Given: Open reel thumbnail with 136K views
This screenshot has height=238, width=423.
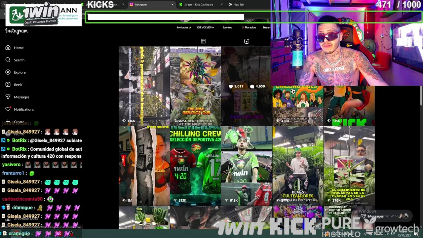Looking at the screenshot, I should 144,86.
